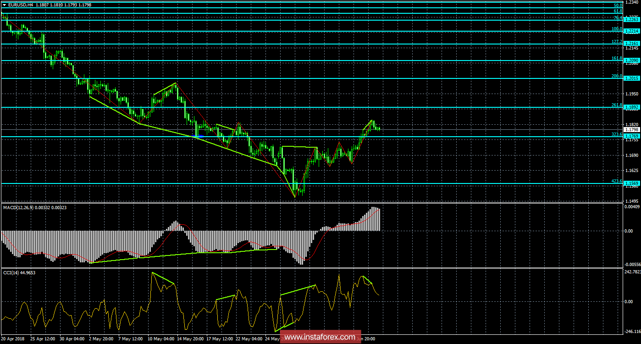The image size is (641, 344).
Task: Click the MACD scale value -0.00556
Action: [x=632, y=265]
